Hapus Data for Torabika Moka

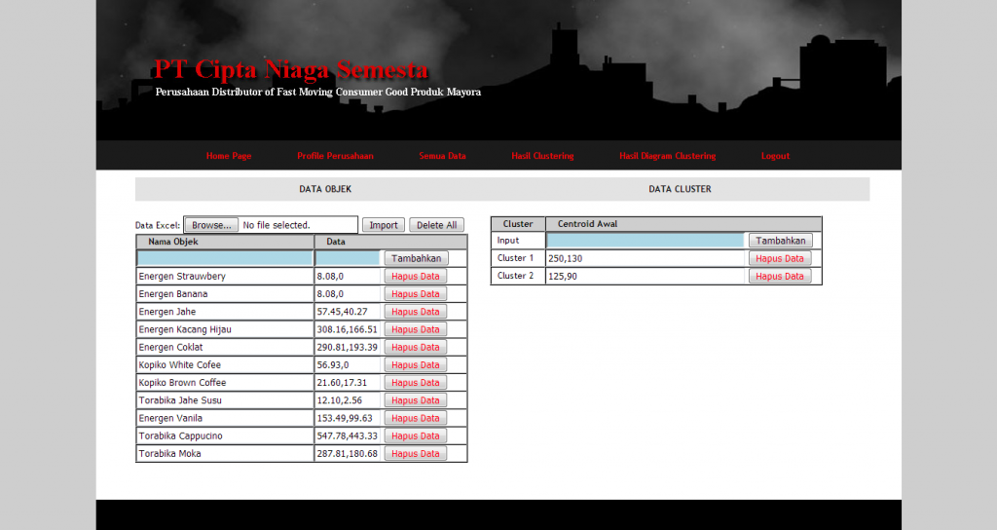(x=416, y=454)
